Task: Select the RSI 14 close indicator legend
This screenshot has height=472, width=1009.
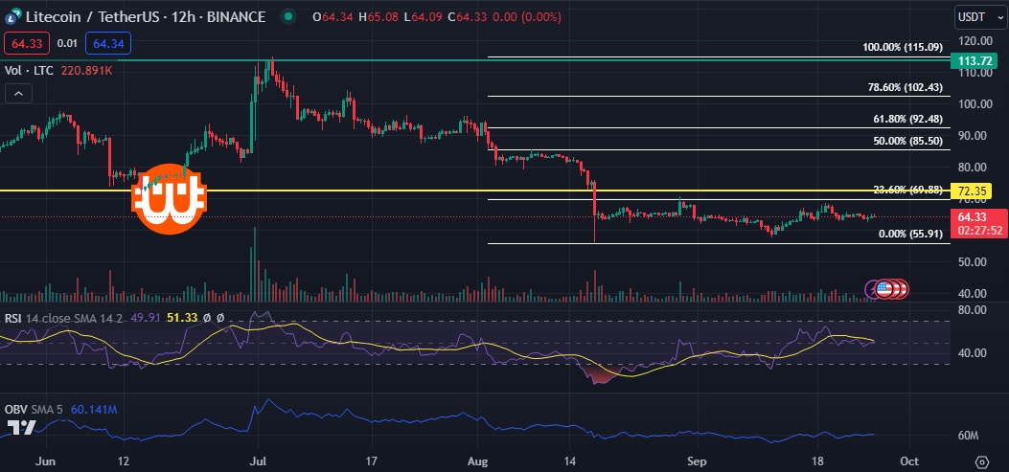Action: click(x=64, y=318)
